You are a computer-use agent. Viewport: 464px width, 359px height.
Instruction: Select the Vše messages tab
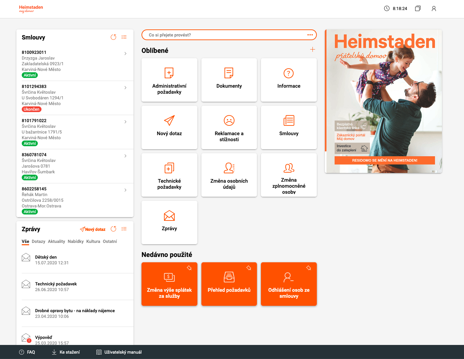coord(25,241)
